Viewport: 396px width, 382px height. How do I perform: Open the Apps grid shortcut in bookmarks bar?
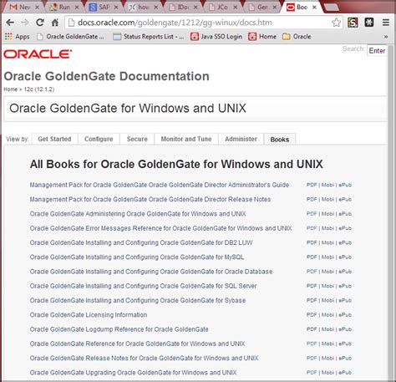tap(18, 37)
